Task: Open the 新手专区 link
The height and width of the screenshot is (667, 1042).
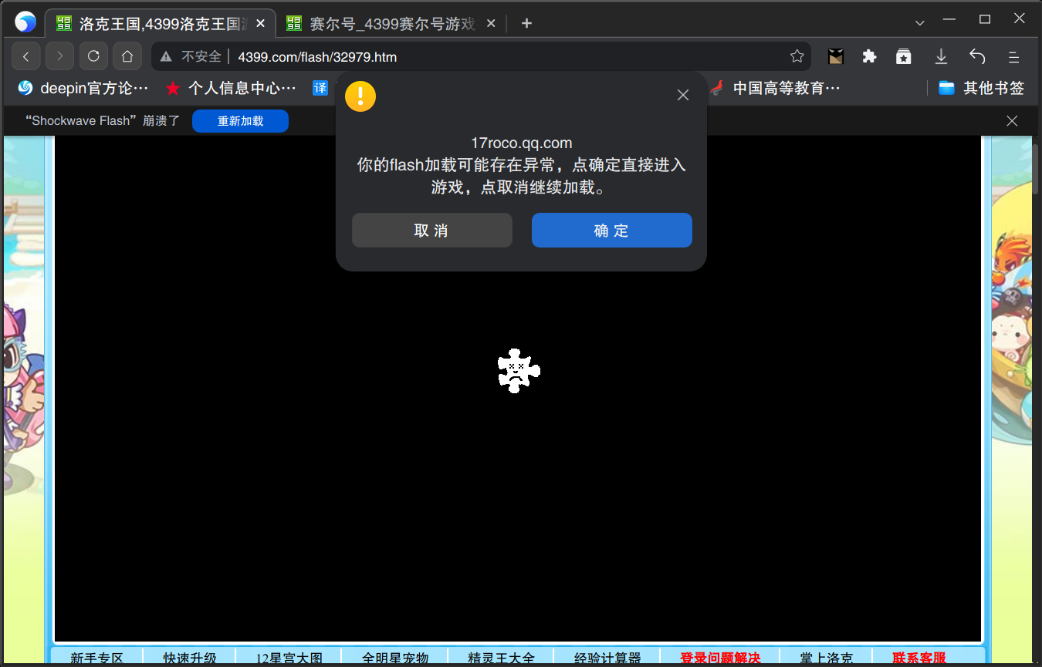Action: [97, 658]
